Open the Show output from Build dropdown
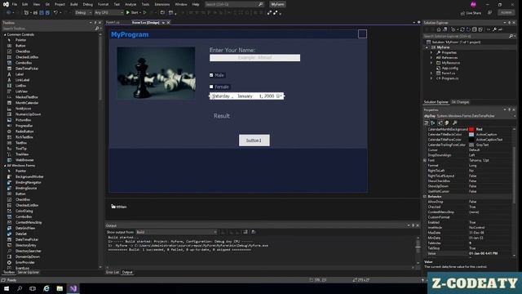Viewport: 522px width, 294px height. [x=177, y=232]
